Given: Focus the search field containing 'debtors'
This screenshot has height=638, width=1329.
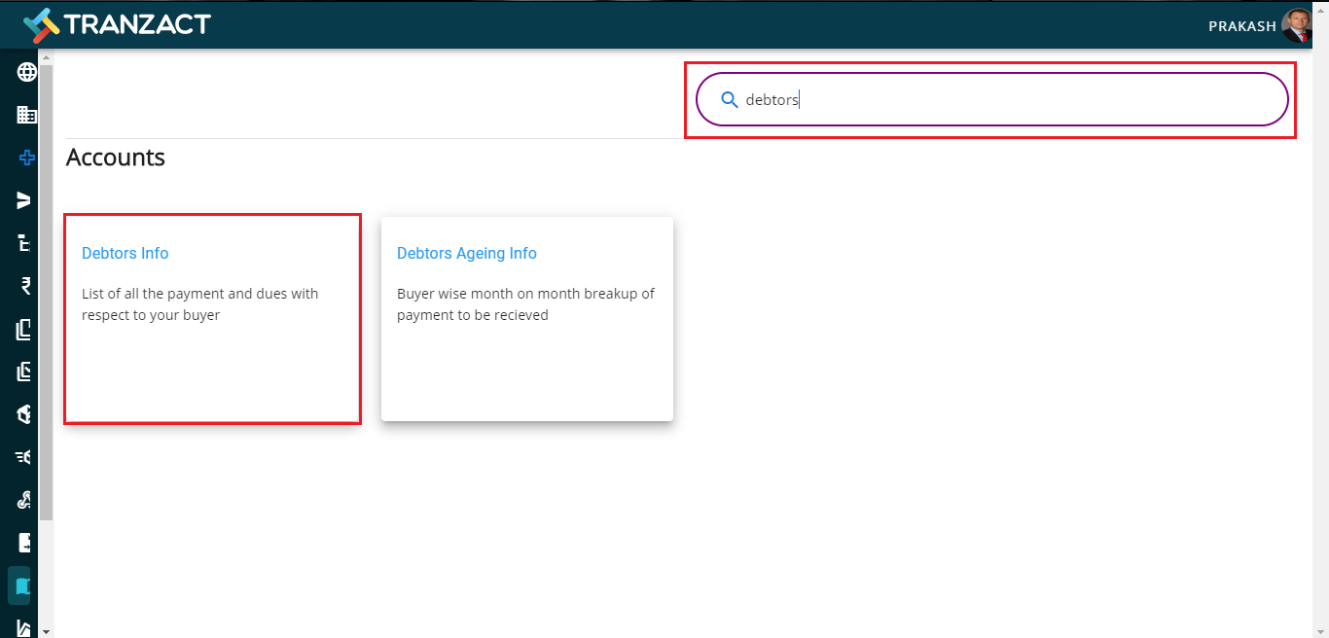Looking at the screenshot, I should coord(991,99).
